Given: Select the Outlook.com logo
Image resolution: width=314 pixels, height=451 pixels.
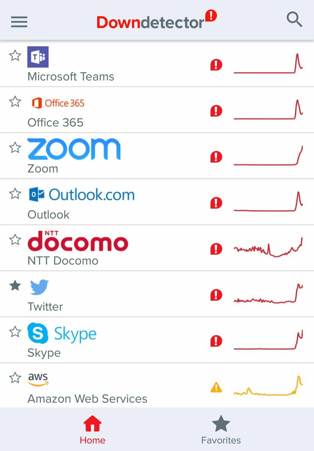Looking at the screenshot, I should coord(81,195).
